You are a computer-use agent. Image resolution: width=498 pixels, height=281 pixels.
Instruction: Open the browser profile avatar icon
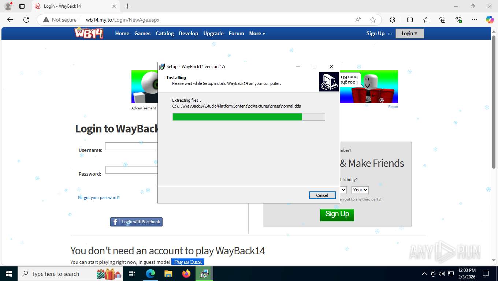coord(8,6)
